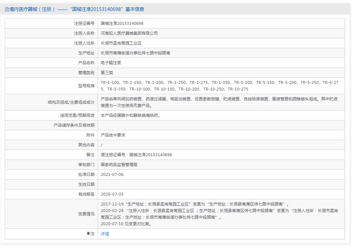
Task: Click 原注册证编号：国械注准20153140698 in the 备注 row
Action: (x=136, y=155)
